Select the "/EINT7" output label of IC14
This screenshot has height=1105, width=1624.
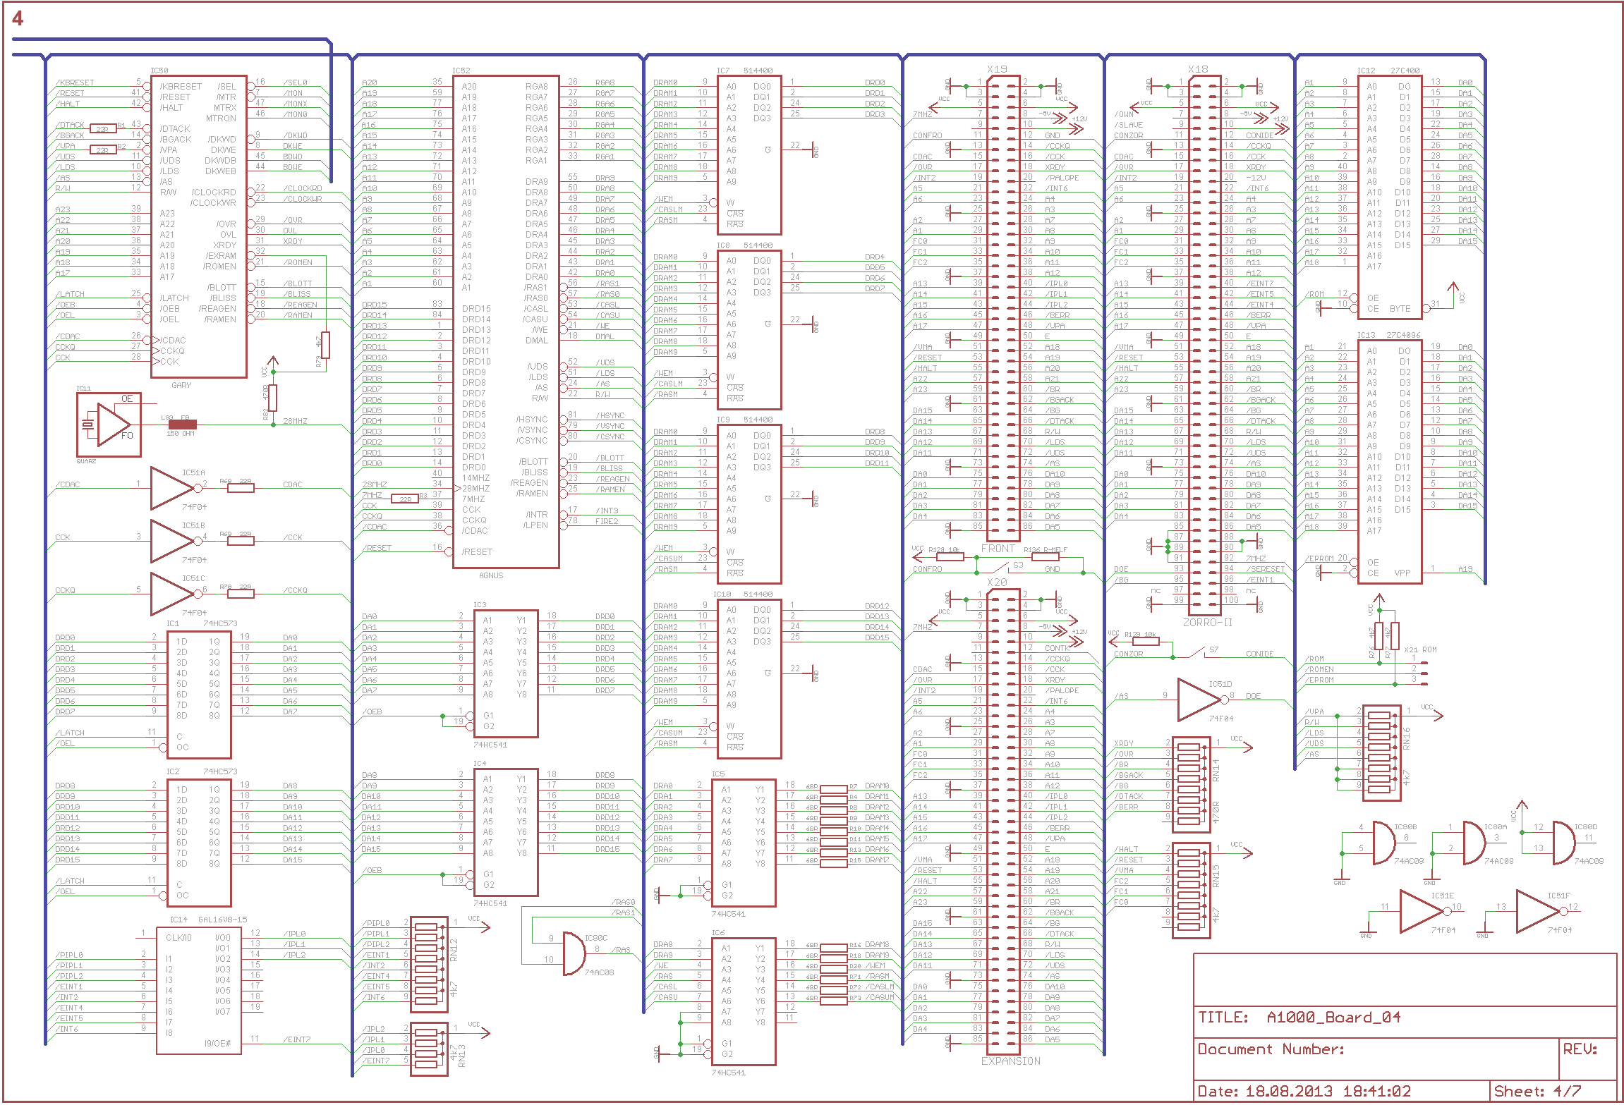(297, 1039)
